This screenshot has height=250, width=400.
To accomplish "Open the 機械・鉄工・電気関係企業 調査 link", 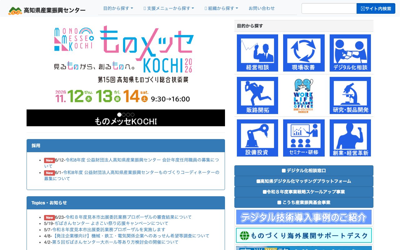I will [x=131, y=236].
